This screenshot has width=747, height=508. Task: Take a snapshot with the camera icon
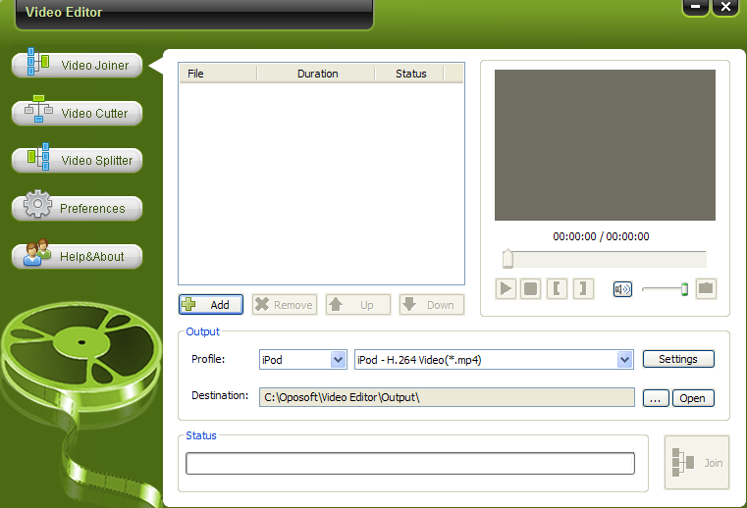[x=706, y=288]
